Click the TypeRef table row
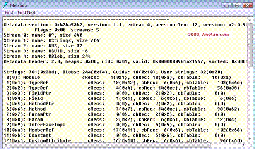The image size is (255, 149). (124, 83)
